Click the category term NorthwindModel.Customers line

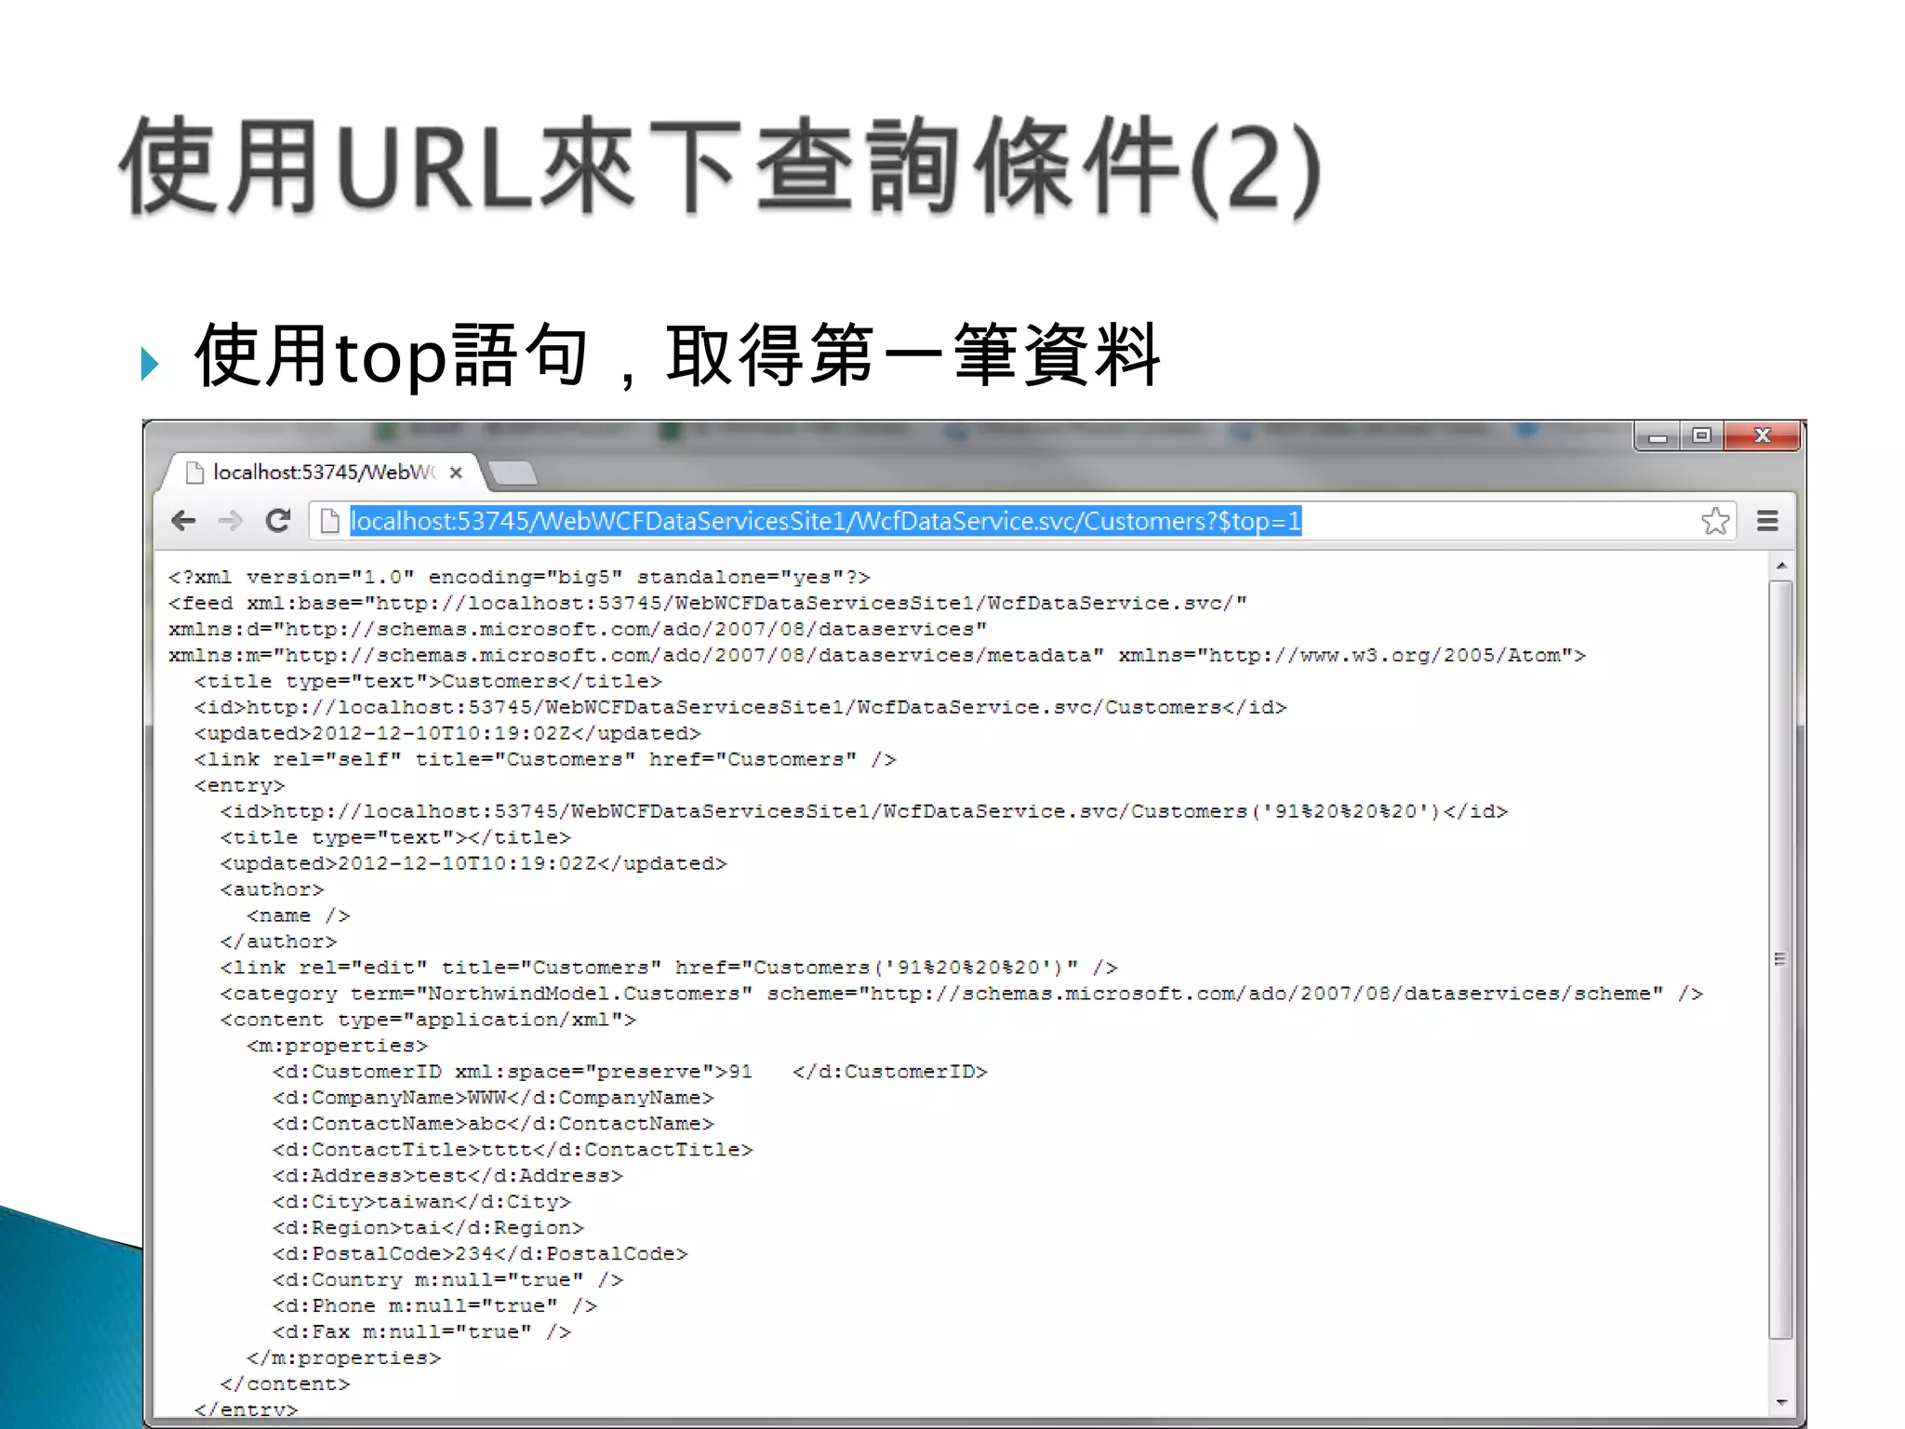point(962,995)
